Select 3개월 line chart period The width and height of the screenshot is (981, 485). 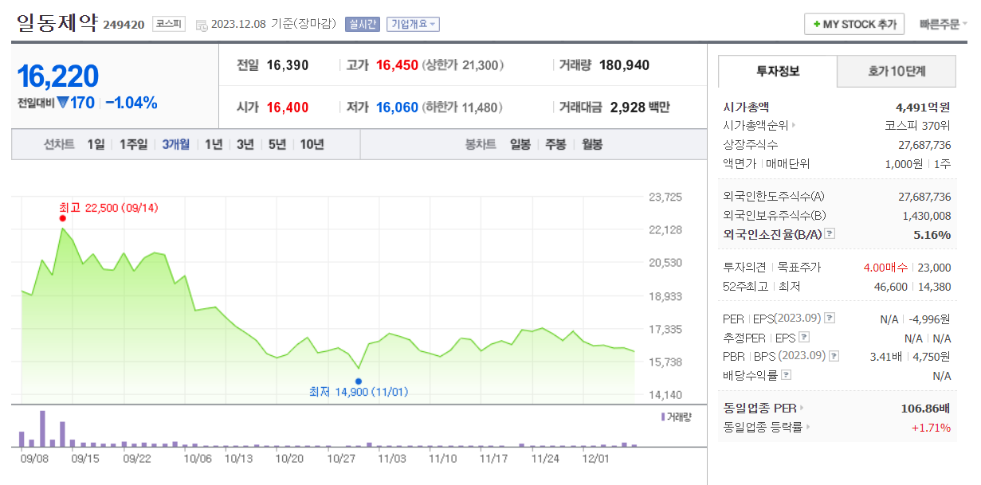click(175, 144)
